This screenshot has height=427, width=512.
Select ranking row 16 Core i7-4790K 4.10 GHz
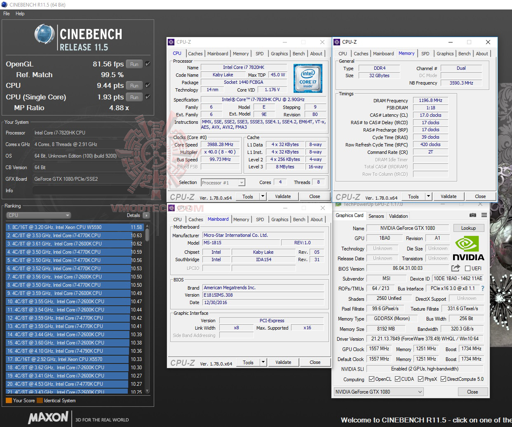click(x=75, y=351)
